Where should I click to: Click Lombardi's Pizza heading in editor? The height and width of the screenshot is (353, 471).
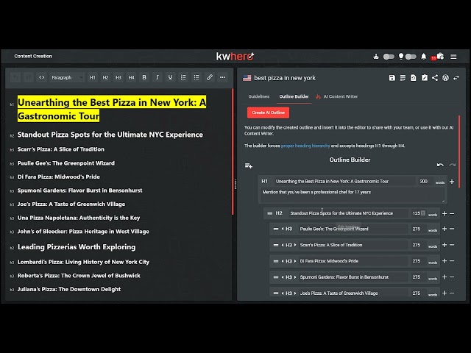[x=83, y=262]
